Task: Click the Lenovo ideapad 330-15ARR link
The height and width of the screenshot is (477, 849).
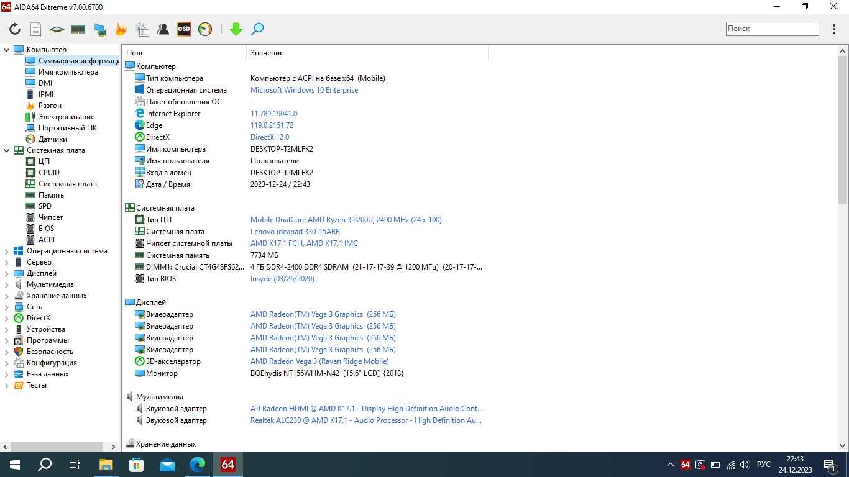Action: (x=295, y=232)
